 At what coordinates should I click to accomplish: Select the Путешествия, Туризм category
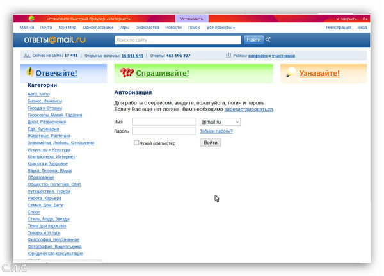pyautogui.click(x=49, y=191)
